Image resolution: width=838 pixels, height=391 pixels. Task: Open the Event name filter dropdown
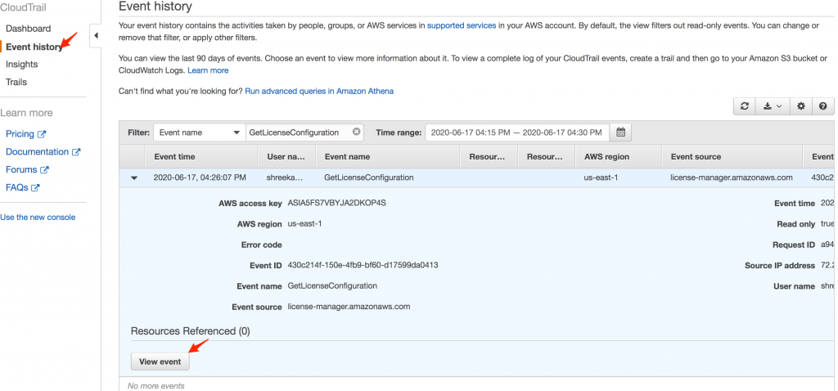click(x=200, y=133)
